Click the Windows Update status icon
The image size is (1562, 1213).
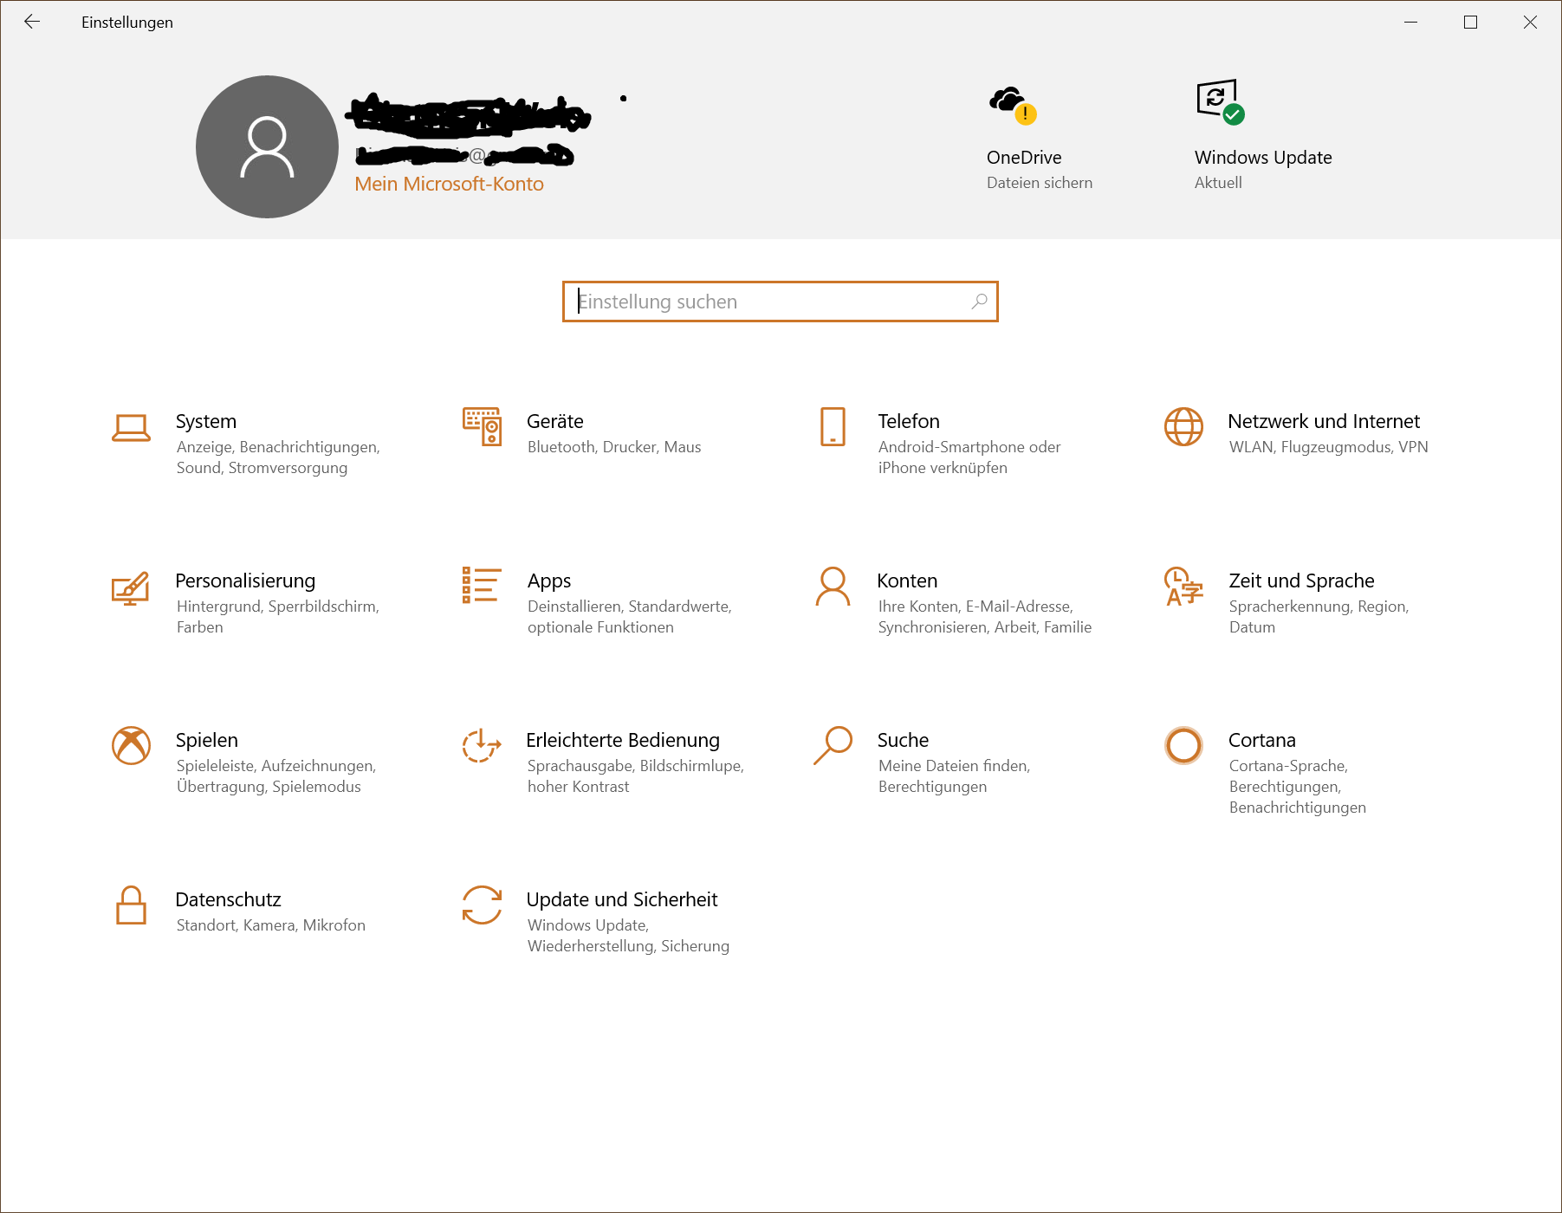coord(1221,102)
